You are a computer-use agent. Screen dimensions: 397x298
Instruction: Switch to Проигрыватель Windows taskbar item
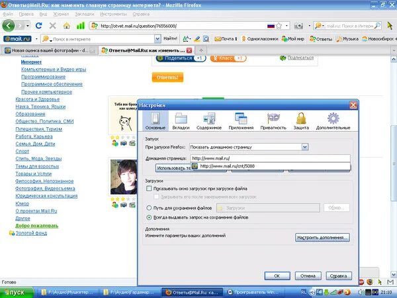(255, 293)
